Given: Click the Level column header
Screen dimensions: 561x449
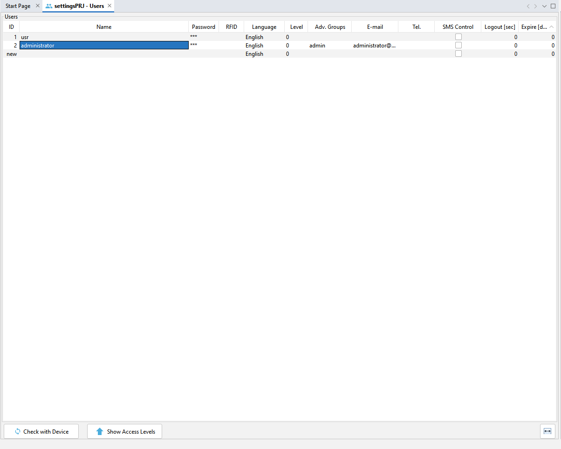Looking at the screenshot, I should [296, 27].
